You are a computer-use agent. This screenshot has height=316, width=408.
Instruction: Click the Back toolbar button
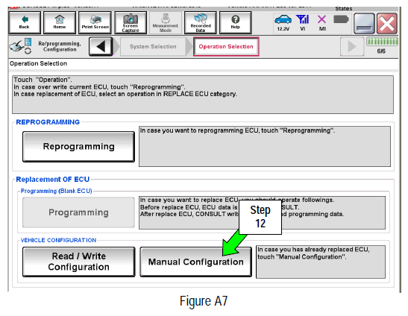(x=25, y=22)
